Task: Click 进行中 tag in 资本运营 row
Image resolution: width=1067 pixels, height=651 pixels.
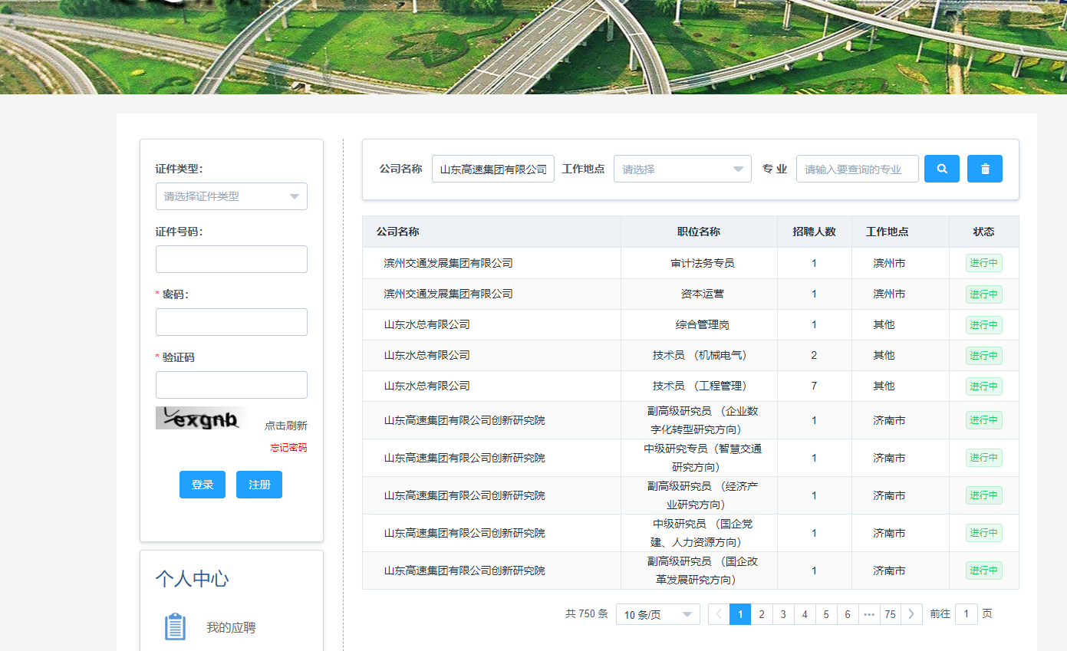Action: click(984, 294)
